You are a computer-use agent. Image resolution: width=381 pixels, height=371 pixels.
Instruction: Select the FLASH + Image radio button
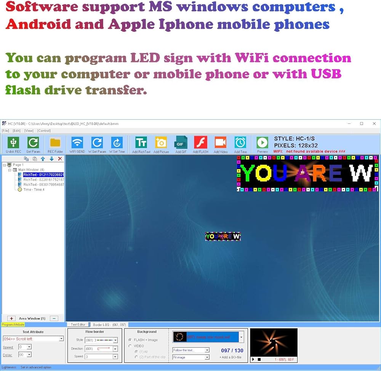coord(131,340)
